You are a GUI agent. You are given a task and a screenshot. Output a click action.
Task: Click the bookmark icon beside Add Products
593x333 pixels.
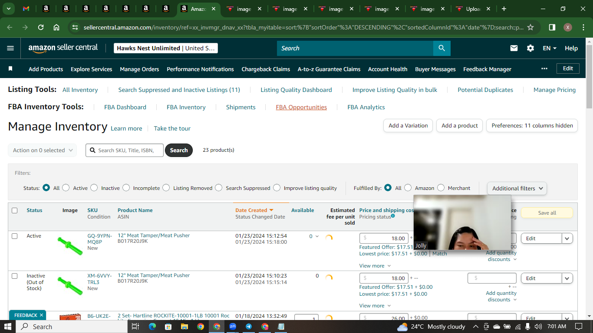tap(10, 69)
